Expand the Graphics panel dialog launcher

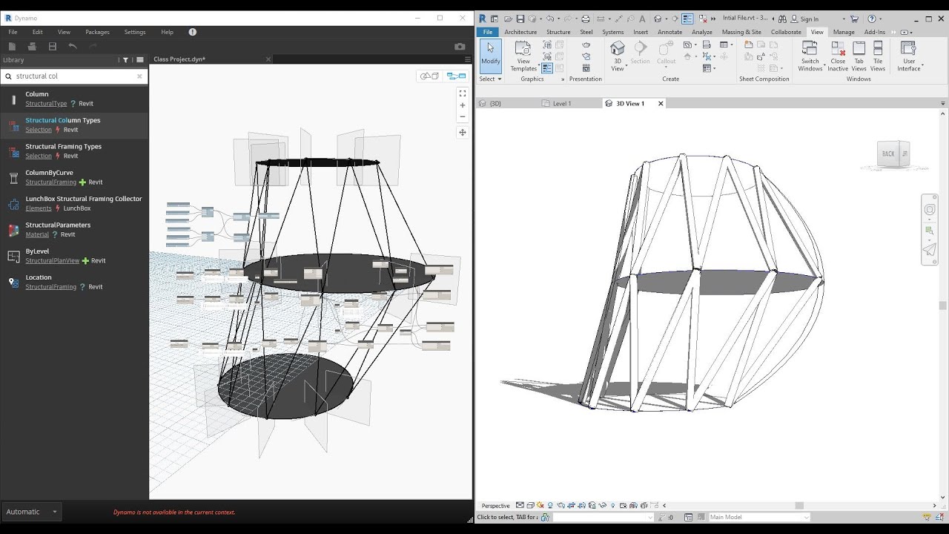tap(563, 79)
